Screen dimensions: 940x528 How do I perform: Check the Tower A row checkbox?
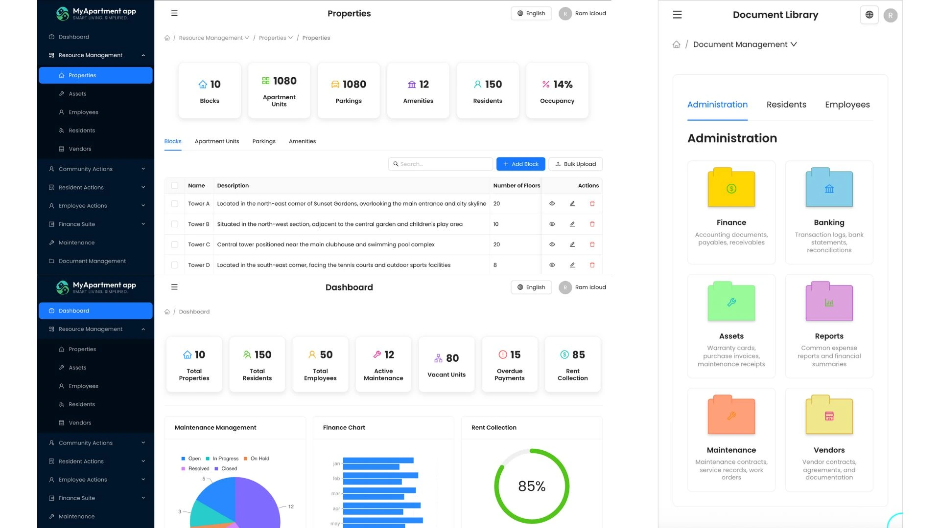click(x=175, y=203)
